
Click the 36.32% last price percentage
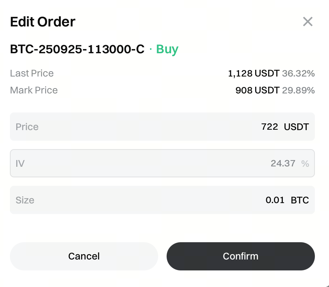[298, 73]
